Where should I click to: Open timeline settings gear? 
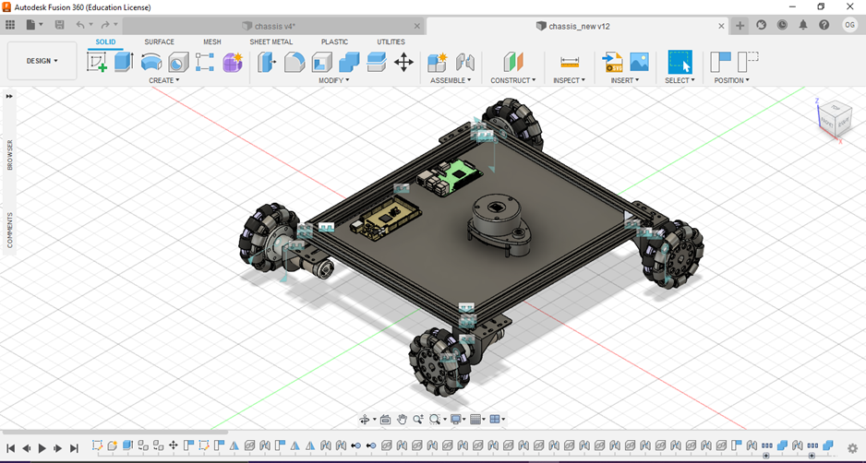coord(852,447)
